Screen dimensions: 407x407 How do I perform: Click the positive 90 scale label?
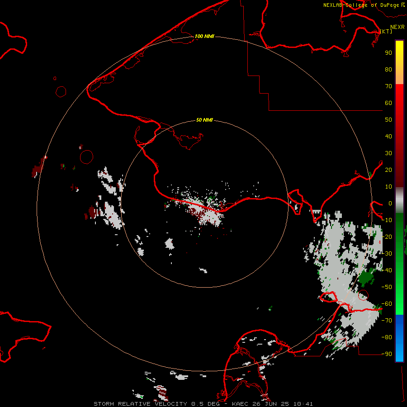point(388,53)
